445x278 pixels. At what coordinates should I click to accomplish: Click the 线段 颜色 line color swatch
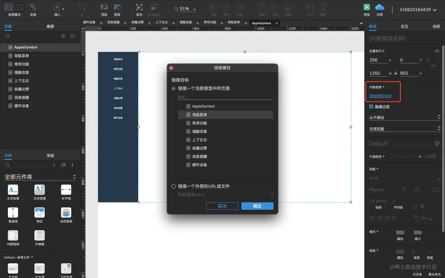tap(400, 251)
